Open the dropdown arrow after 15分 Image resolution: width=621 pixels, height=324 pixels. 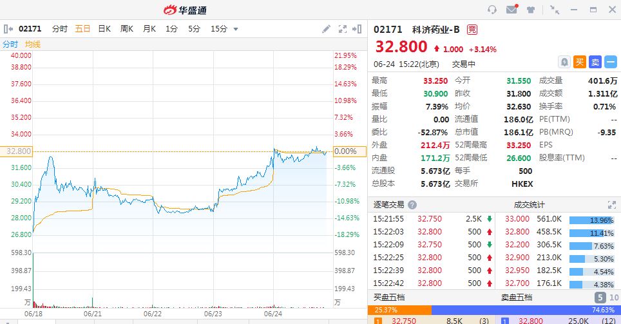(236, 29)
